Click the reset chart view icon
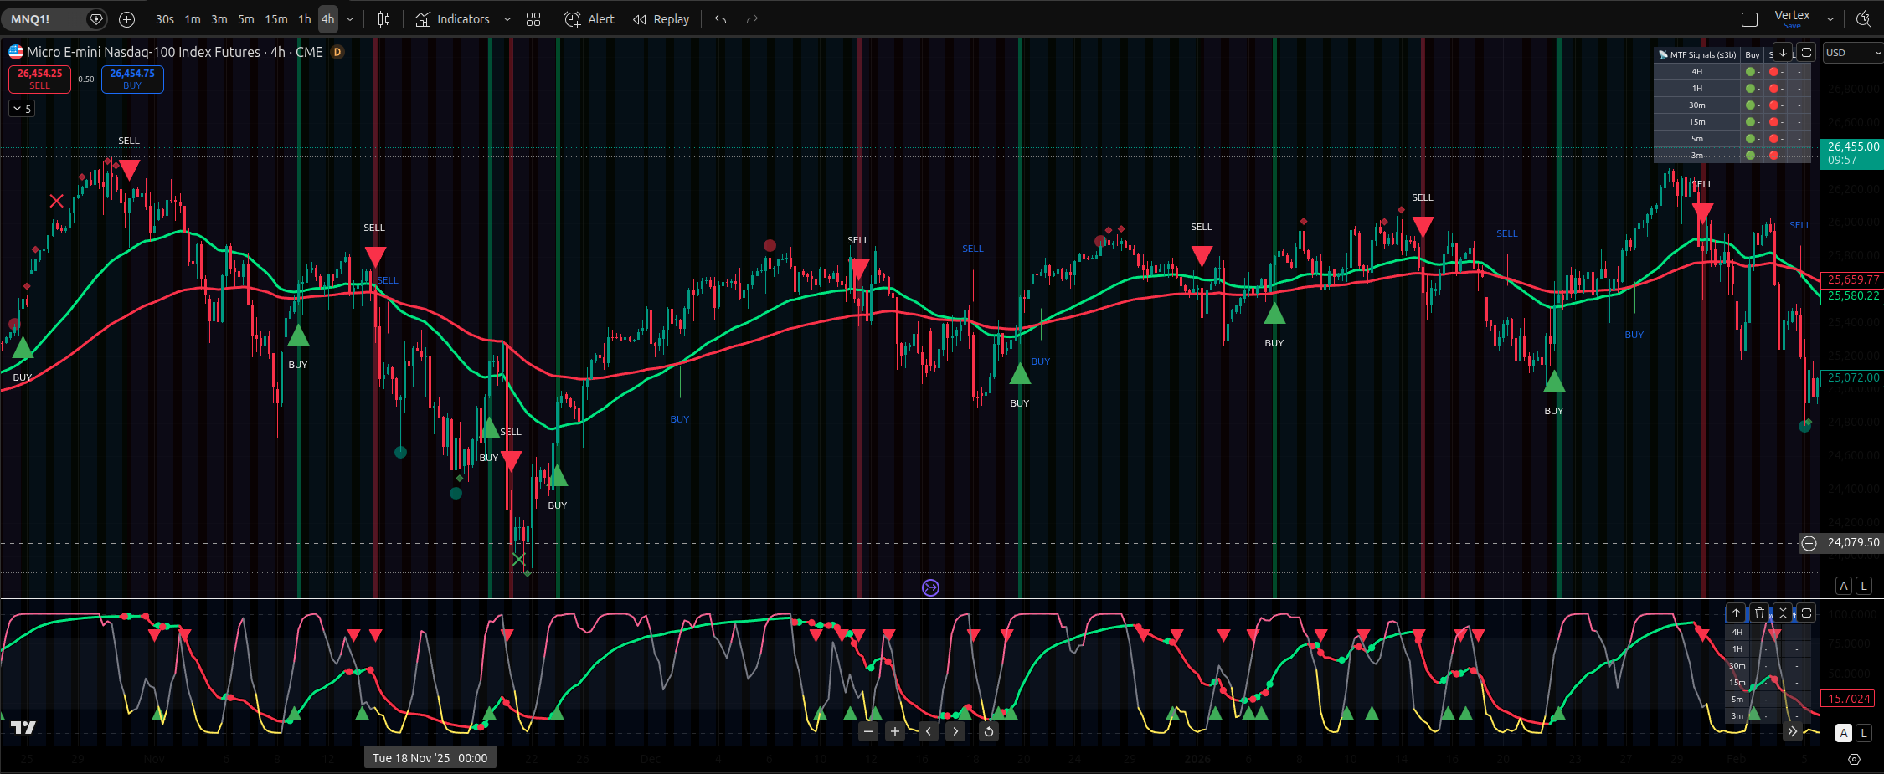 click(x=989, y=732)
